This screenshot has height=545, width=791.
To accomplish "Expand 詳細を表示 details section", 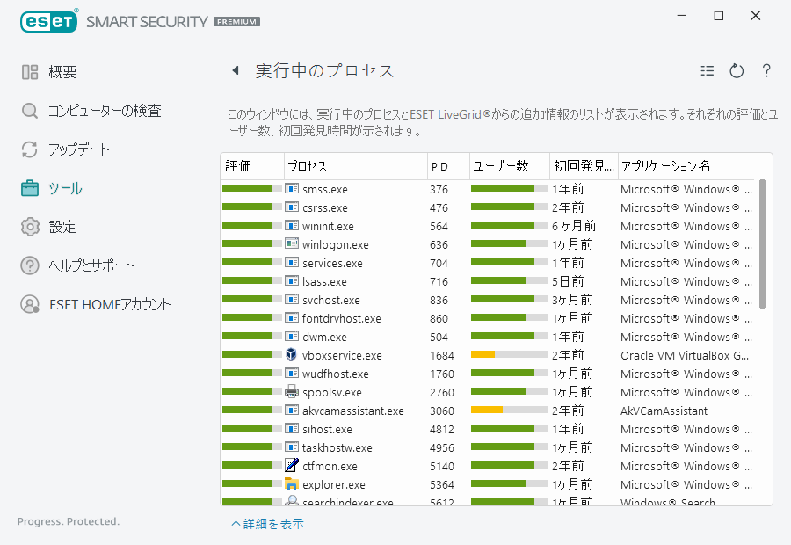I will (x=267, y=524).
